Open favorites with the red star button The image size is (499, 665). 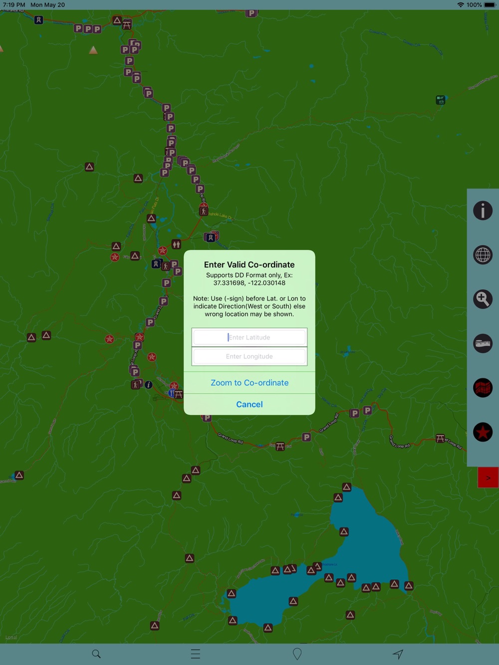(483, 432)
